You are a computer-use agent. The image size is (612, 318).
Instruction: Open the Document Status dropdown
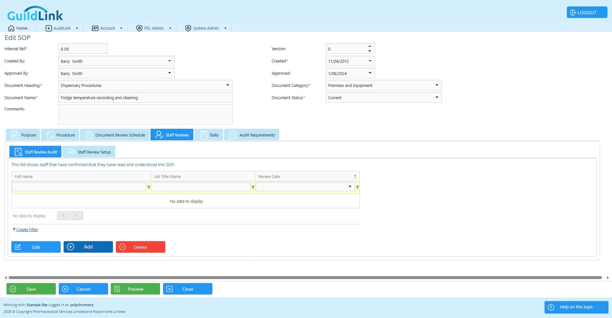[437, 98]
